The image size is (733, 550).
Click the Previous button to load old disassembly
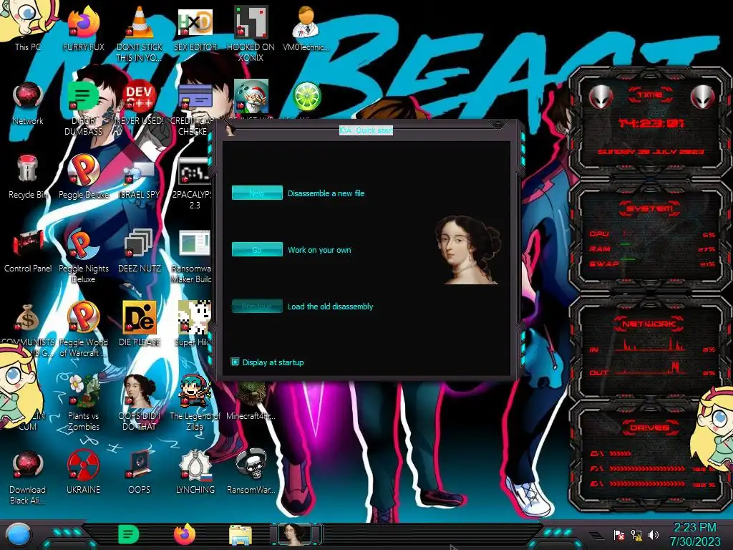[257, 306]
